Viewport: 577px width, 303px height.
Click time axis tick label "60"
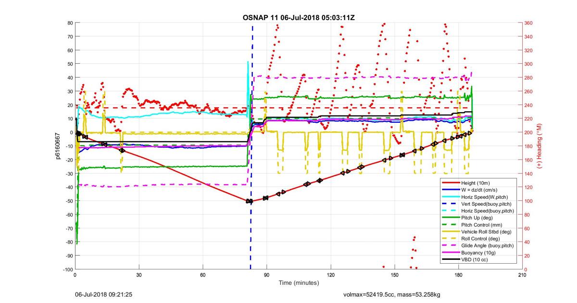203,275
